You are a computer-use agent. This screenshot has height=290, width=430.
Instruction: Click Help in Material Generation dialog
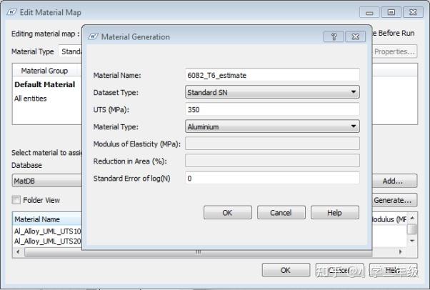pyautogui.click(x=334, y=213)
